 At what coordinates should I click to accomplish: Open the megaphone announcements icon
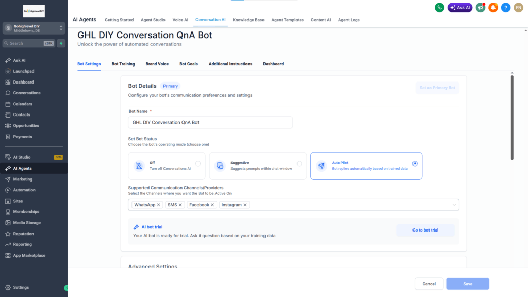(481, 7)
